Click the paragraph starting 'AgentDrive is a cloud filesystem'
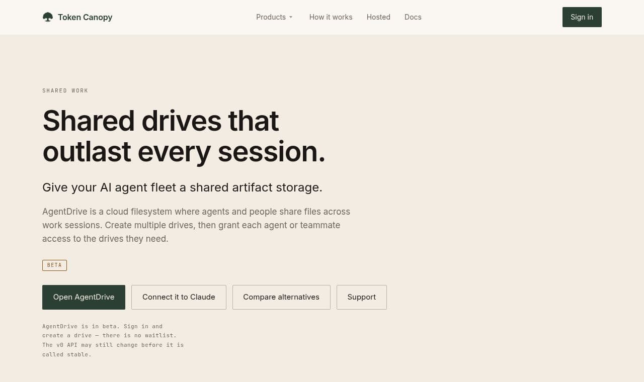Viewport: 644px width, 382px height. (x=196, y=225)
